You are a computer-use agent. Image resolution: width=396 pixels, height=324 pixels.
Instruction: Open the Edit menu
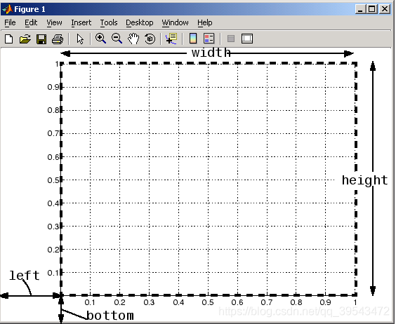point(31,22)
